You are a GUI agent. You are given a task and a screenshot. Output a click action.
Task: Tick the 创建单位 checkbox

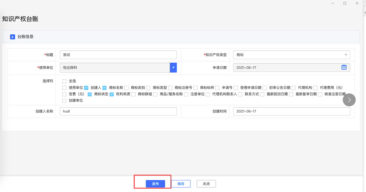(x=64, y=101)
